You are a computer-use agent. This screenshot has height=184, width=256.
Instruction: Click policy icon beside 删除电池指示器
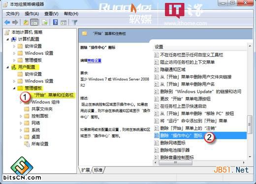point(157,150)
